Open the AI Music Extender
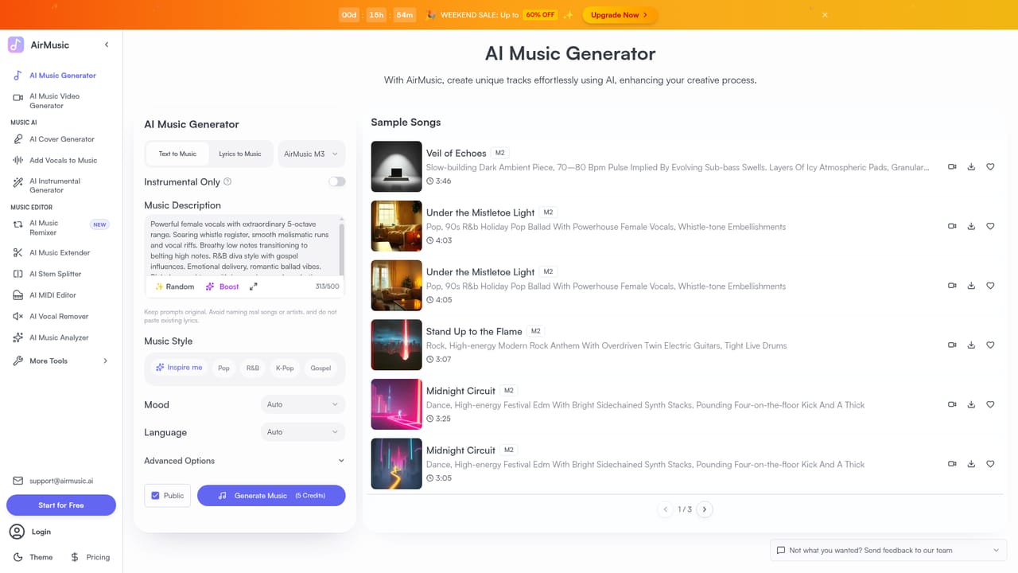The image size is (1018, 573). click(x=61, y=252)
